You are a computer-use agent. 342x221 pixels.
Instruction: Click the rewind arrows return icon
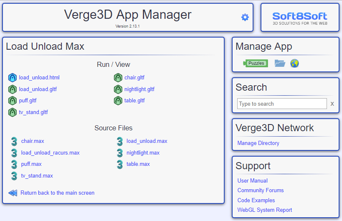click(x=13, y=193)
